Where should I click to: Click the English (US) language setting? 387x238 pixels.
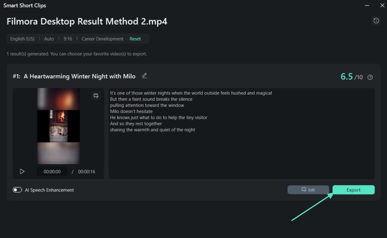22,39
